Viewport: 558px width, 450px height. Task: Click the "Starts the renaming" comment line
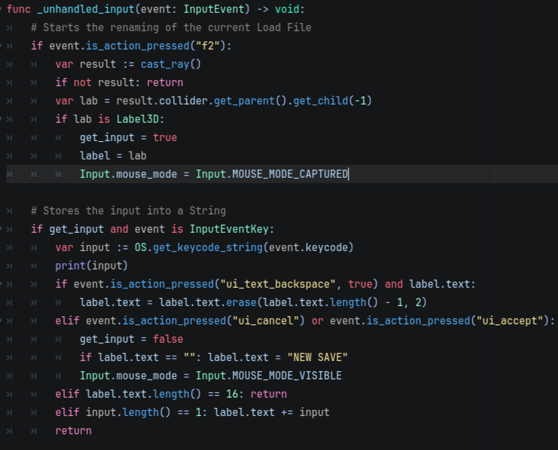171,28
